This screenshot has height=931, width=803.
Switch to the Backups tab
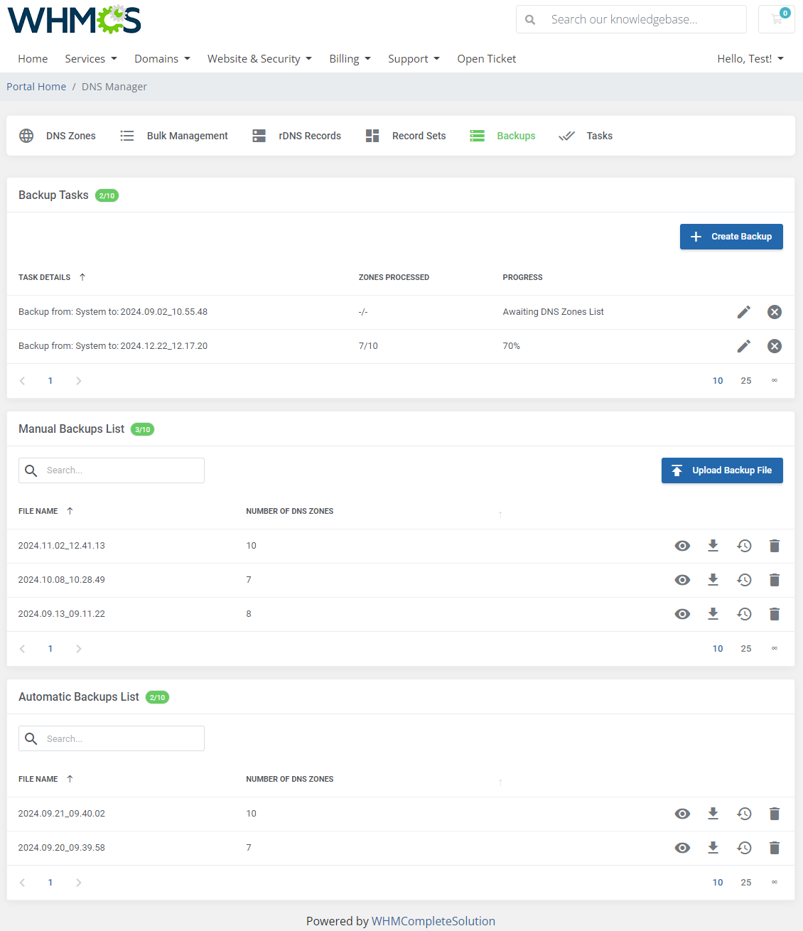tap(516, 136)
